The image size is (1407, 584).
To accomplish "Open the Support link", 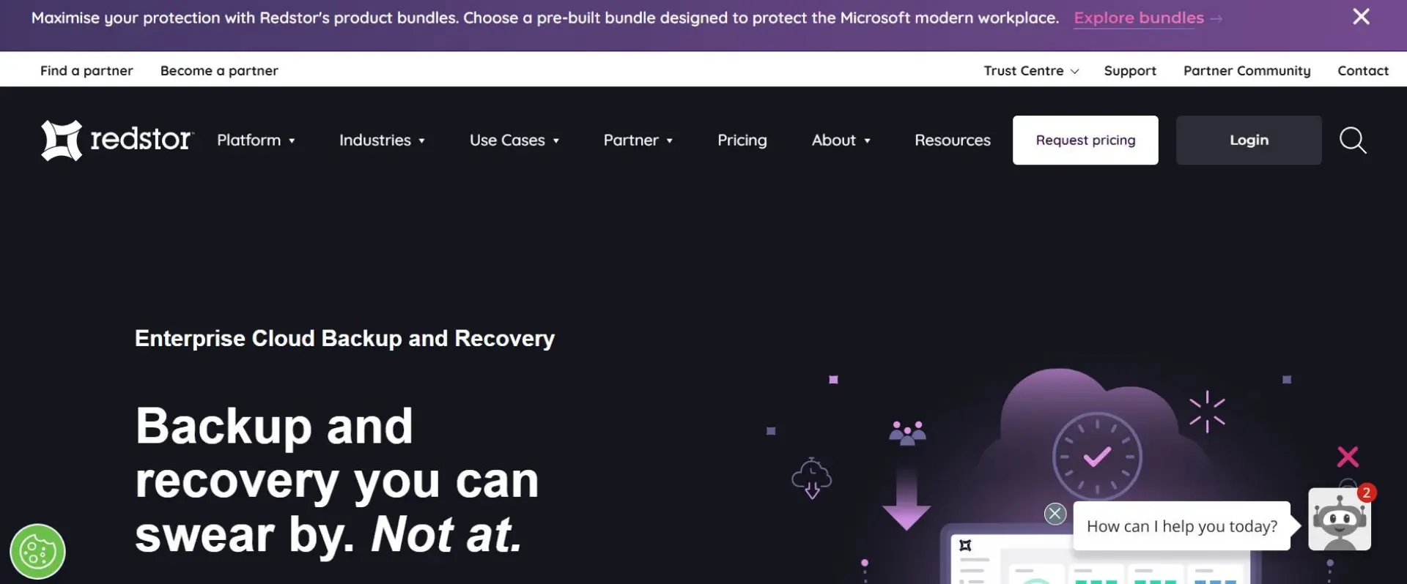I will point(1130,71).
